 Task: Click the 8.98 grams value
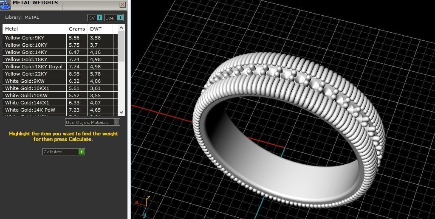pos(74,74)
